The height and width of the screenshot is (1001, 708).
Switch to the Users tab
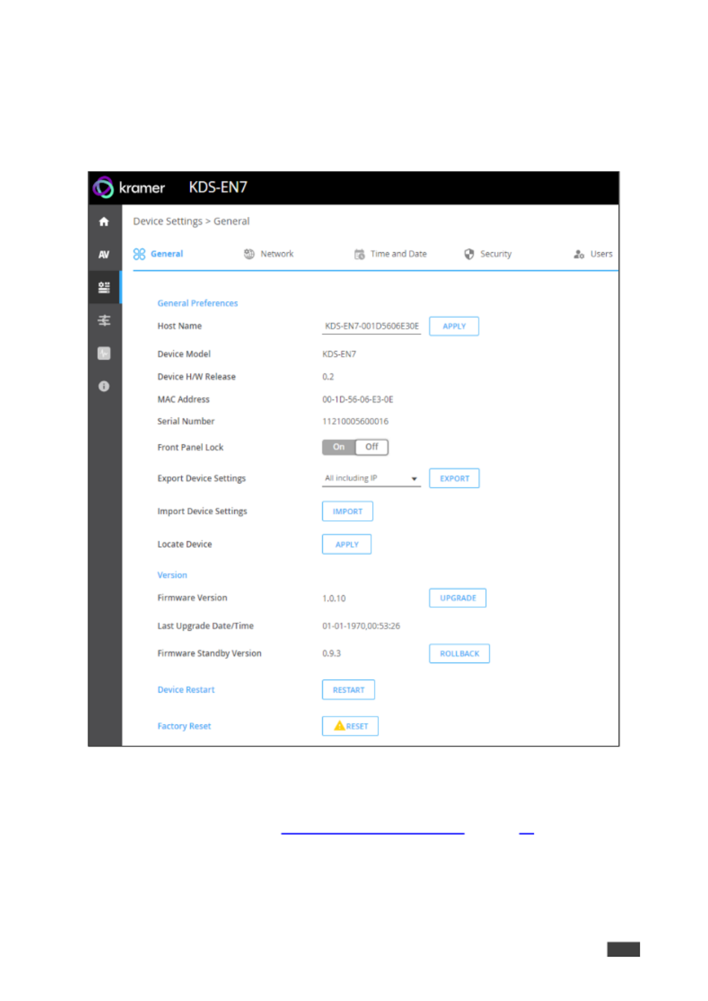593,254
